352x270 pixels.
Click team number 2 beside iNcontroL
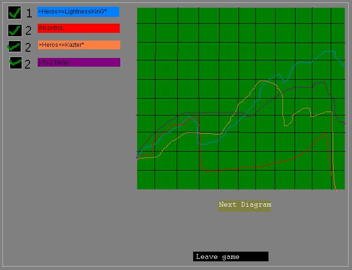point(28,30)
